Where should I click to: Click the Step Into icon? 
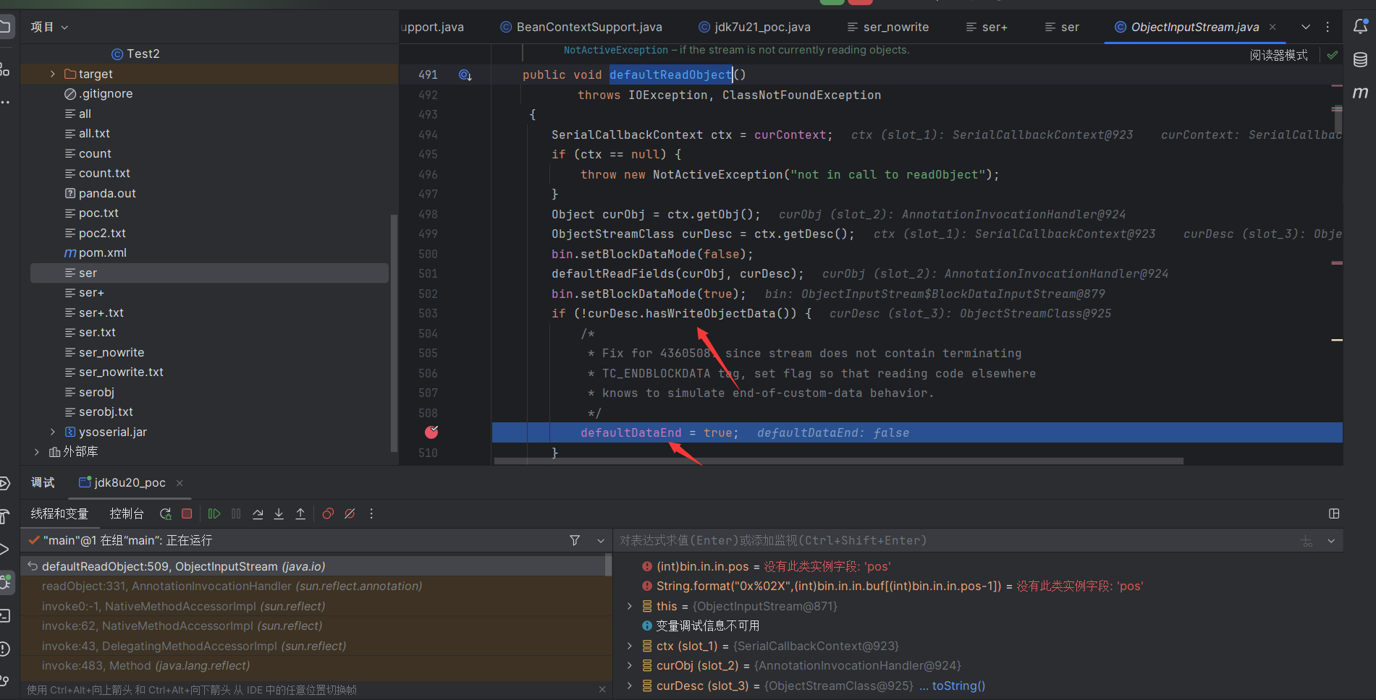[279, 513]
